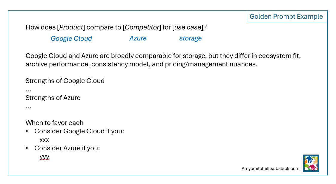This screenshot has height=184, width=336.
Task: Select the Golden Prompt Example title box
Action: tap(286, 17)
